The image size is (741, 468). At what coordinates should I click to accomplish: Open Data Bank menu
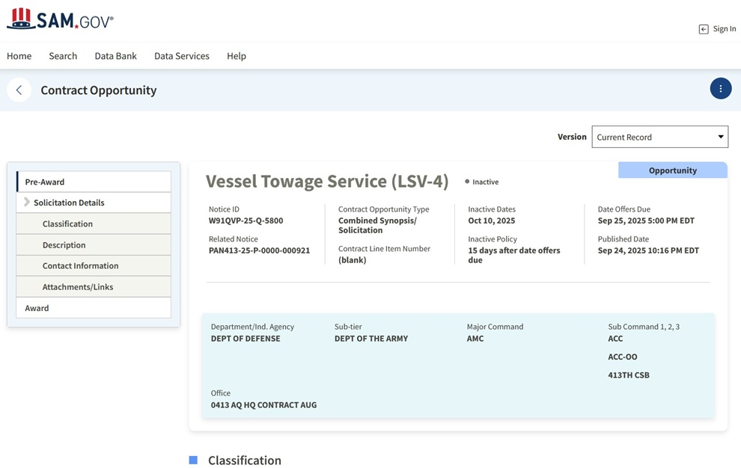[115, 56]
